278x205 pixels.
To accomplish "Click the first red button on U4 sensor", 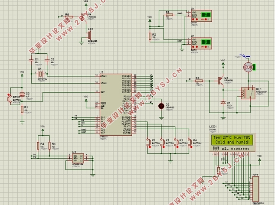I will click(x=193, y=19).
